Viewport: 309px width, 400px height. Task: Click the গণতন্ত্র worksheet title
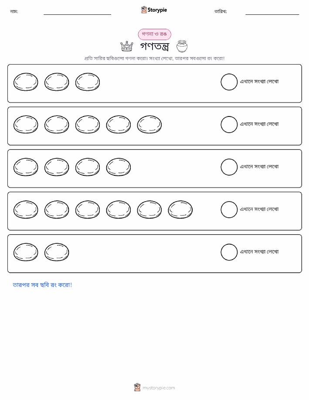tap(154, 46)
